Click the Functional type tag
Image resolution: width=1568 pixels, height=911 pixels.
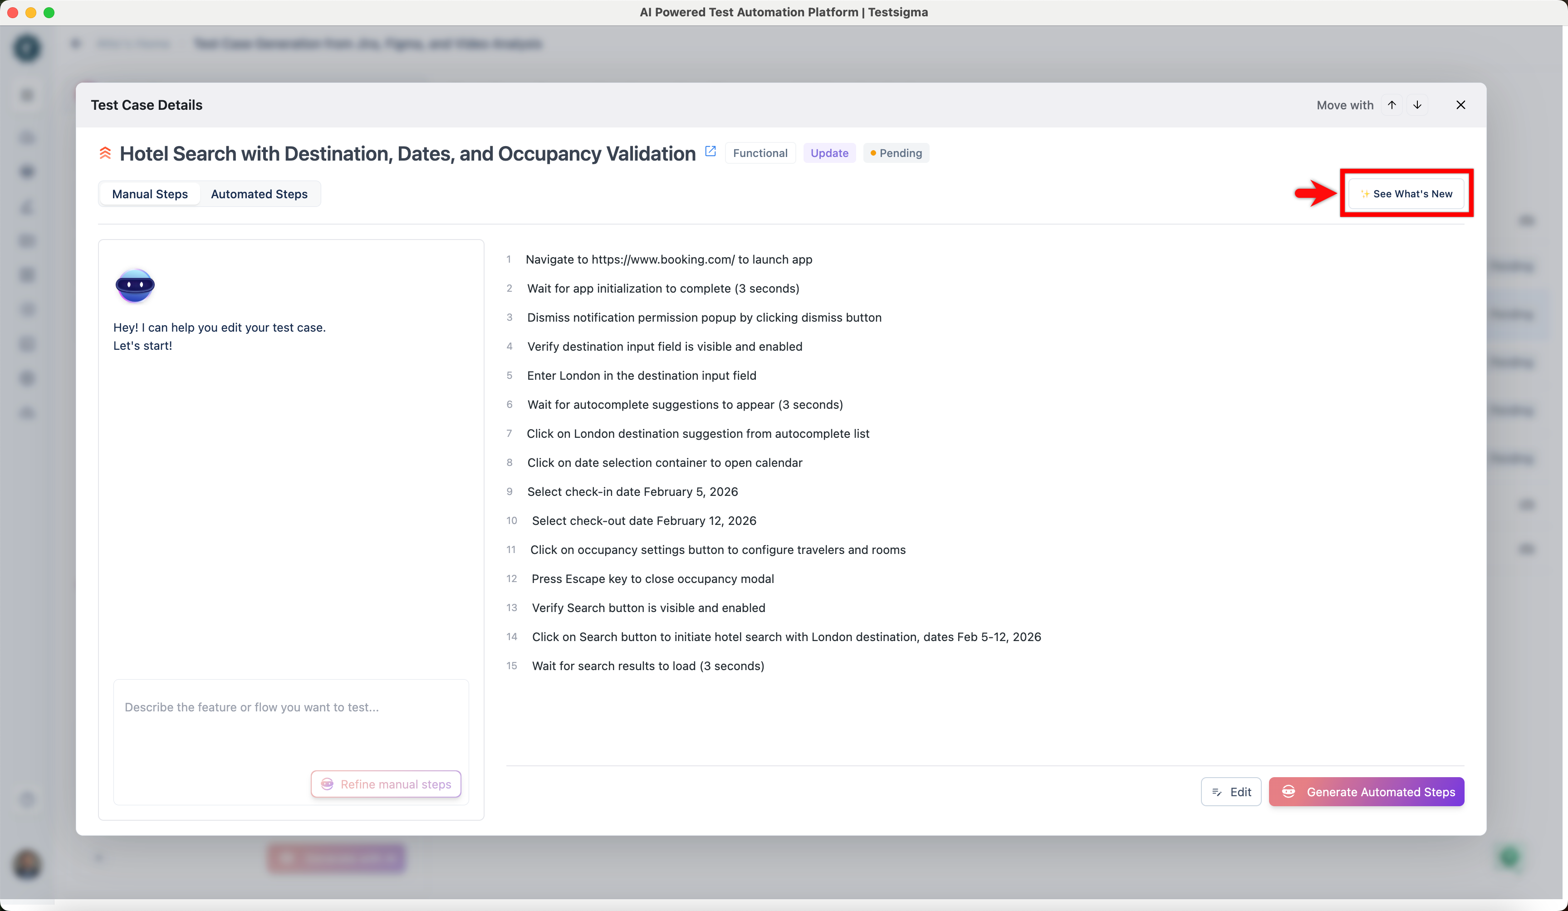[760, 153]
